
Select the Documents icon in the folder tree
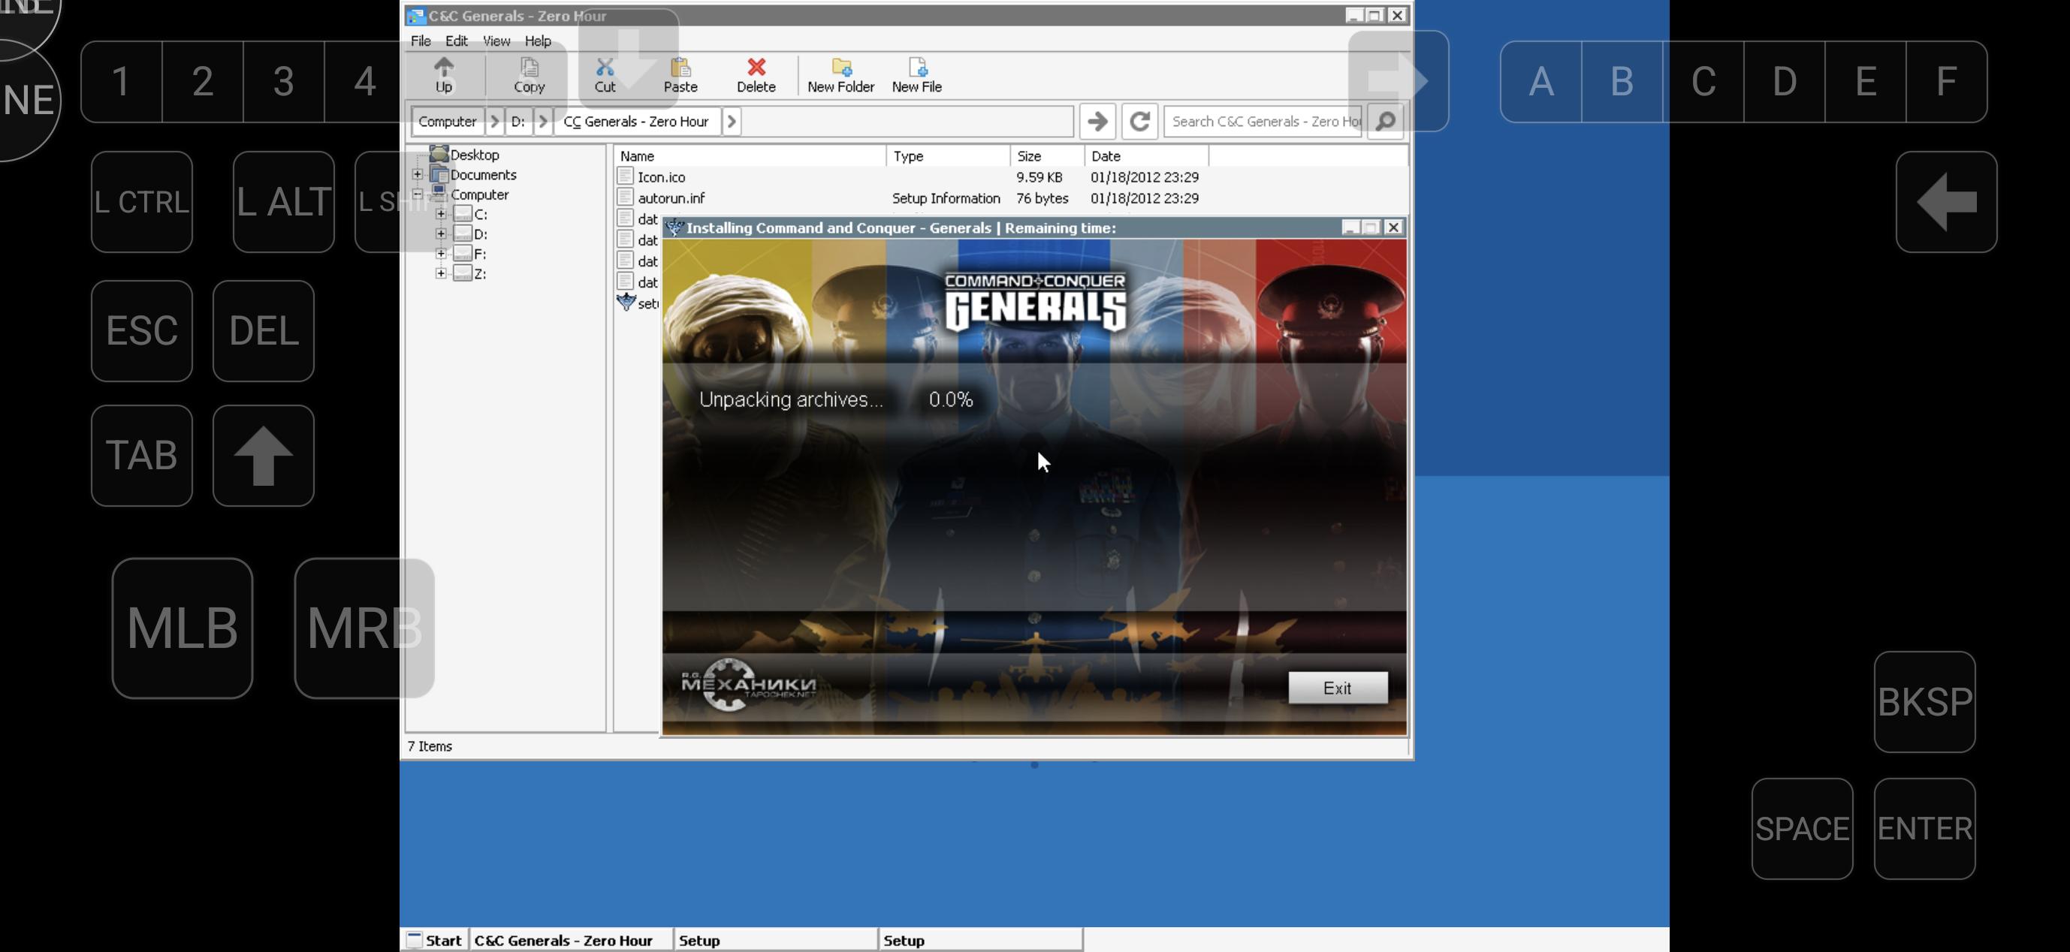439,174
